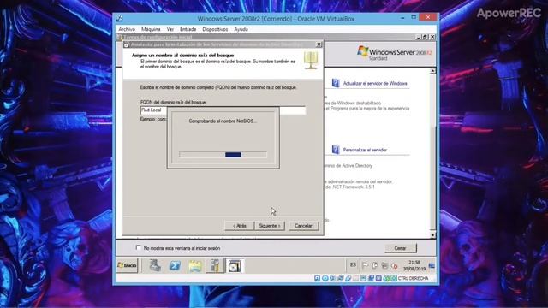The image size is (548, 308).
Task: Select the Active Directory wizard taskbar icon
Action: 235,266
